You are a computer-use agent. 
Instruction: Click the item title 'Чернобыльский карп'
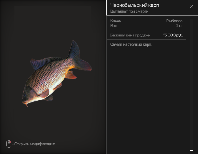point(135,5)
